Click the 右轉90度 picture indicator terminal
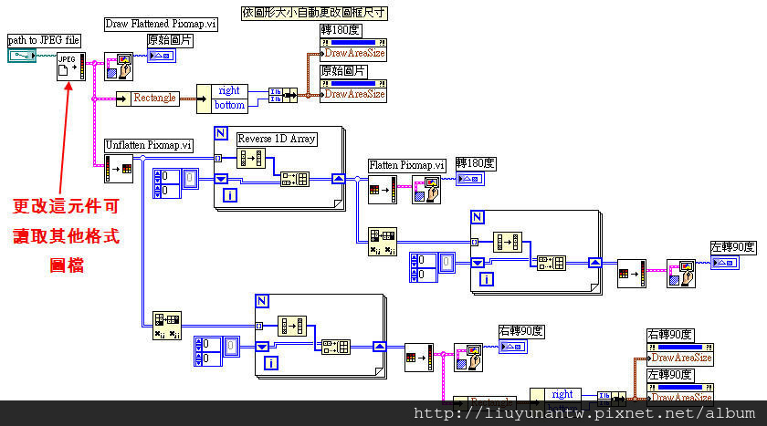This screenshot has width=767, height=426. click(x=512, y=347)
